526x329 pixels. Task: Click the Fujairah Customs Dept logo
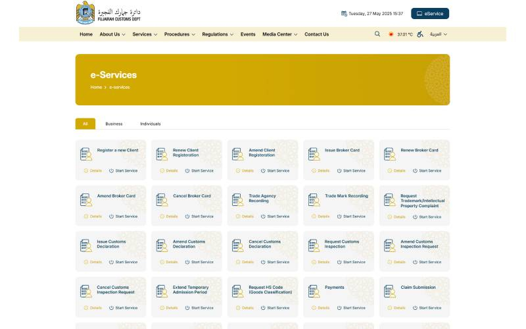108,13
